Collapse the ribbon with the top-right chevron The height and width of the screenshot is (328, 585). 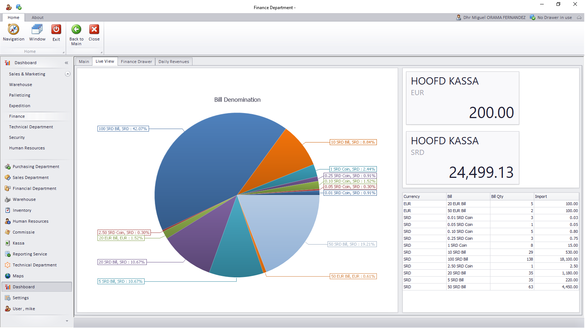(579, 17)
